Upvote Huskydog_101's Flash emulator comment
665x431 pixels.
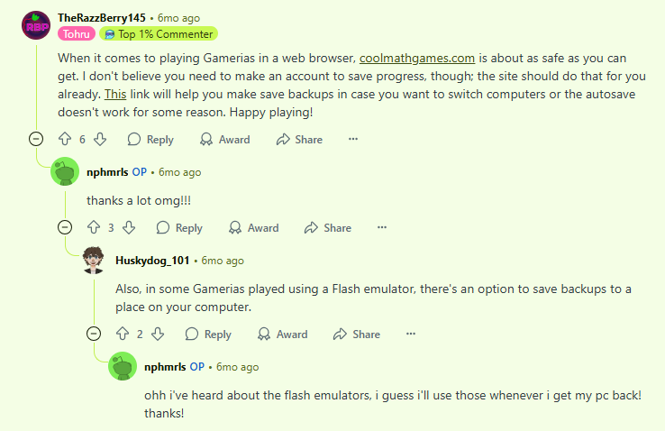[x=123, y=335]
